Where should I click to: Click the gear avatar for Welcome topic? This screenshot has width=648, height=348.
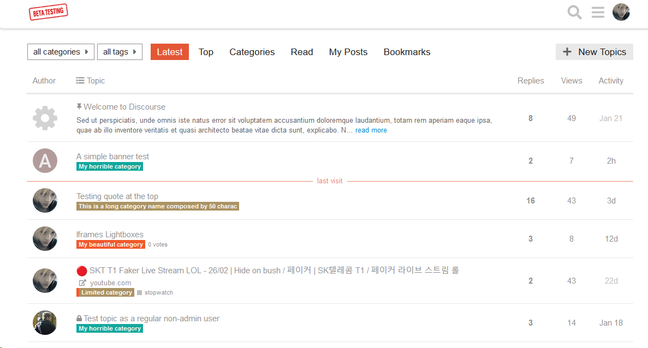[x=45, y=118]
